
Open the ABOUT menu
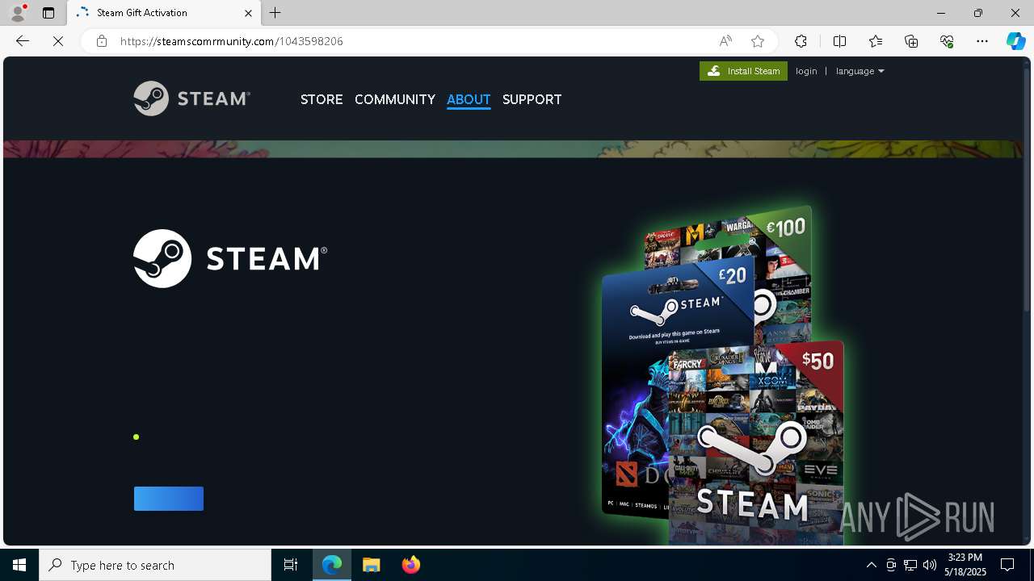[469, 99]
